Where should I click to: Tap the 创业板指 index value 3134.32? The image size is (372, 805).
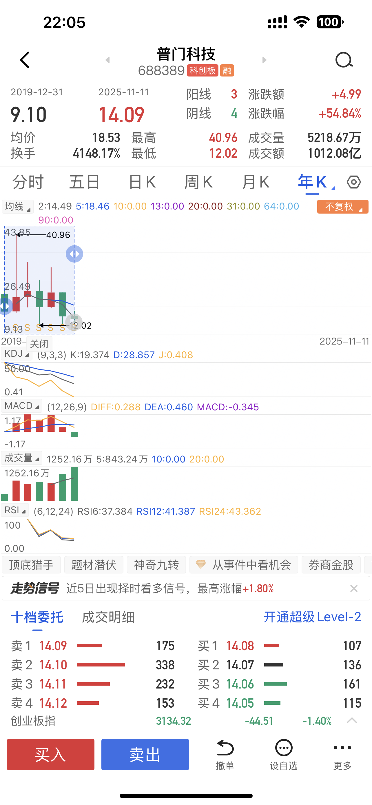173,721
